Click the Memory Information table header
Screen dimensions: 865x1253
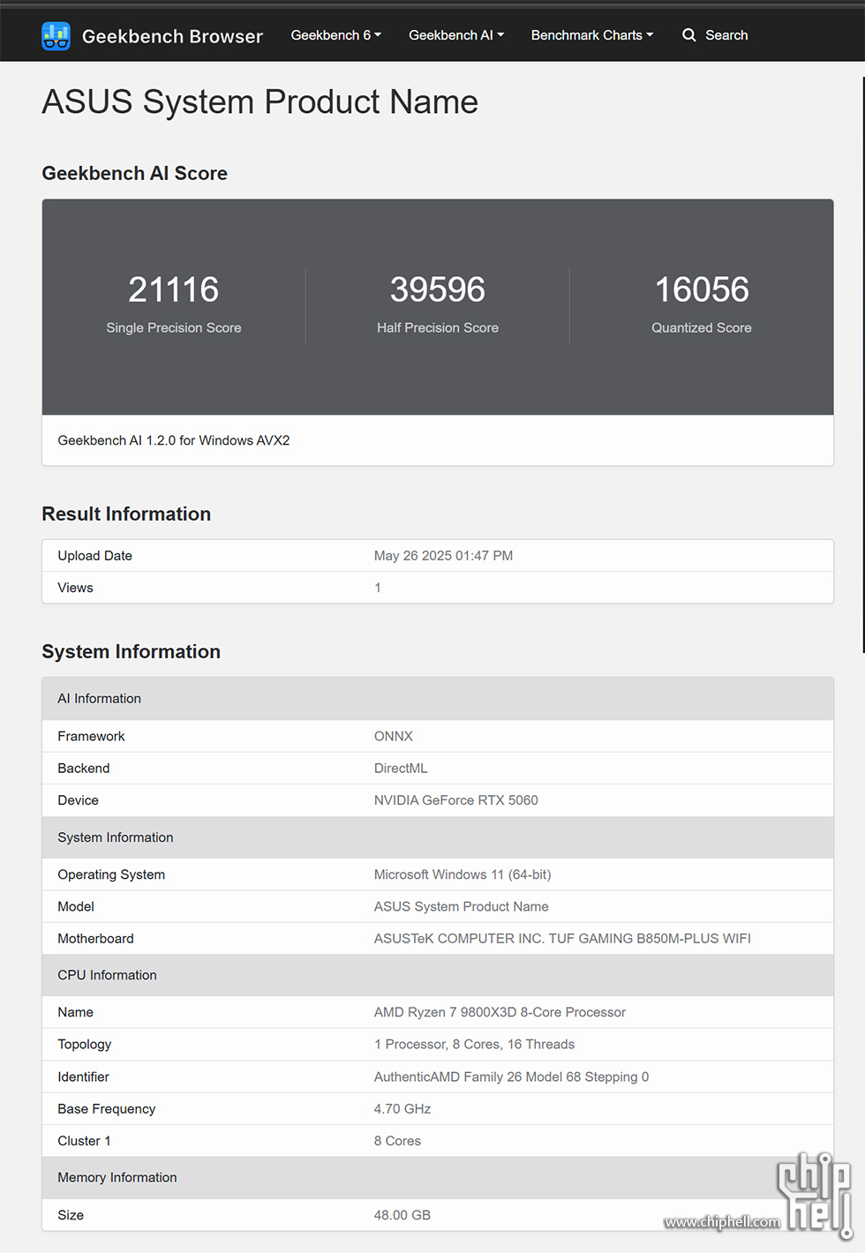click(x=438, y=1178)
